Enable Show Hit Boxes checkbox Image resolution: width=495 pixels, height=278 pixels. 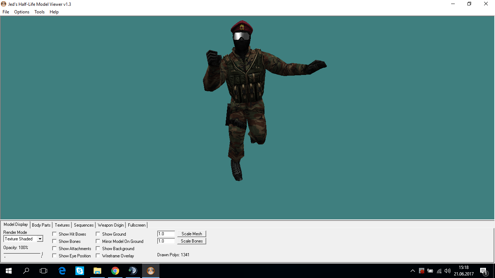54,234
